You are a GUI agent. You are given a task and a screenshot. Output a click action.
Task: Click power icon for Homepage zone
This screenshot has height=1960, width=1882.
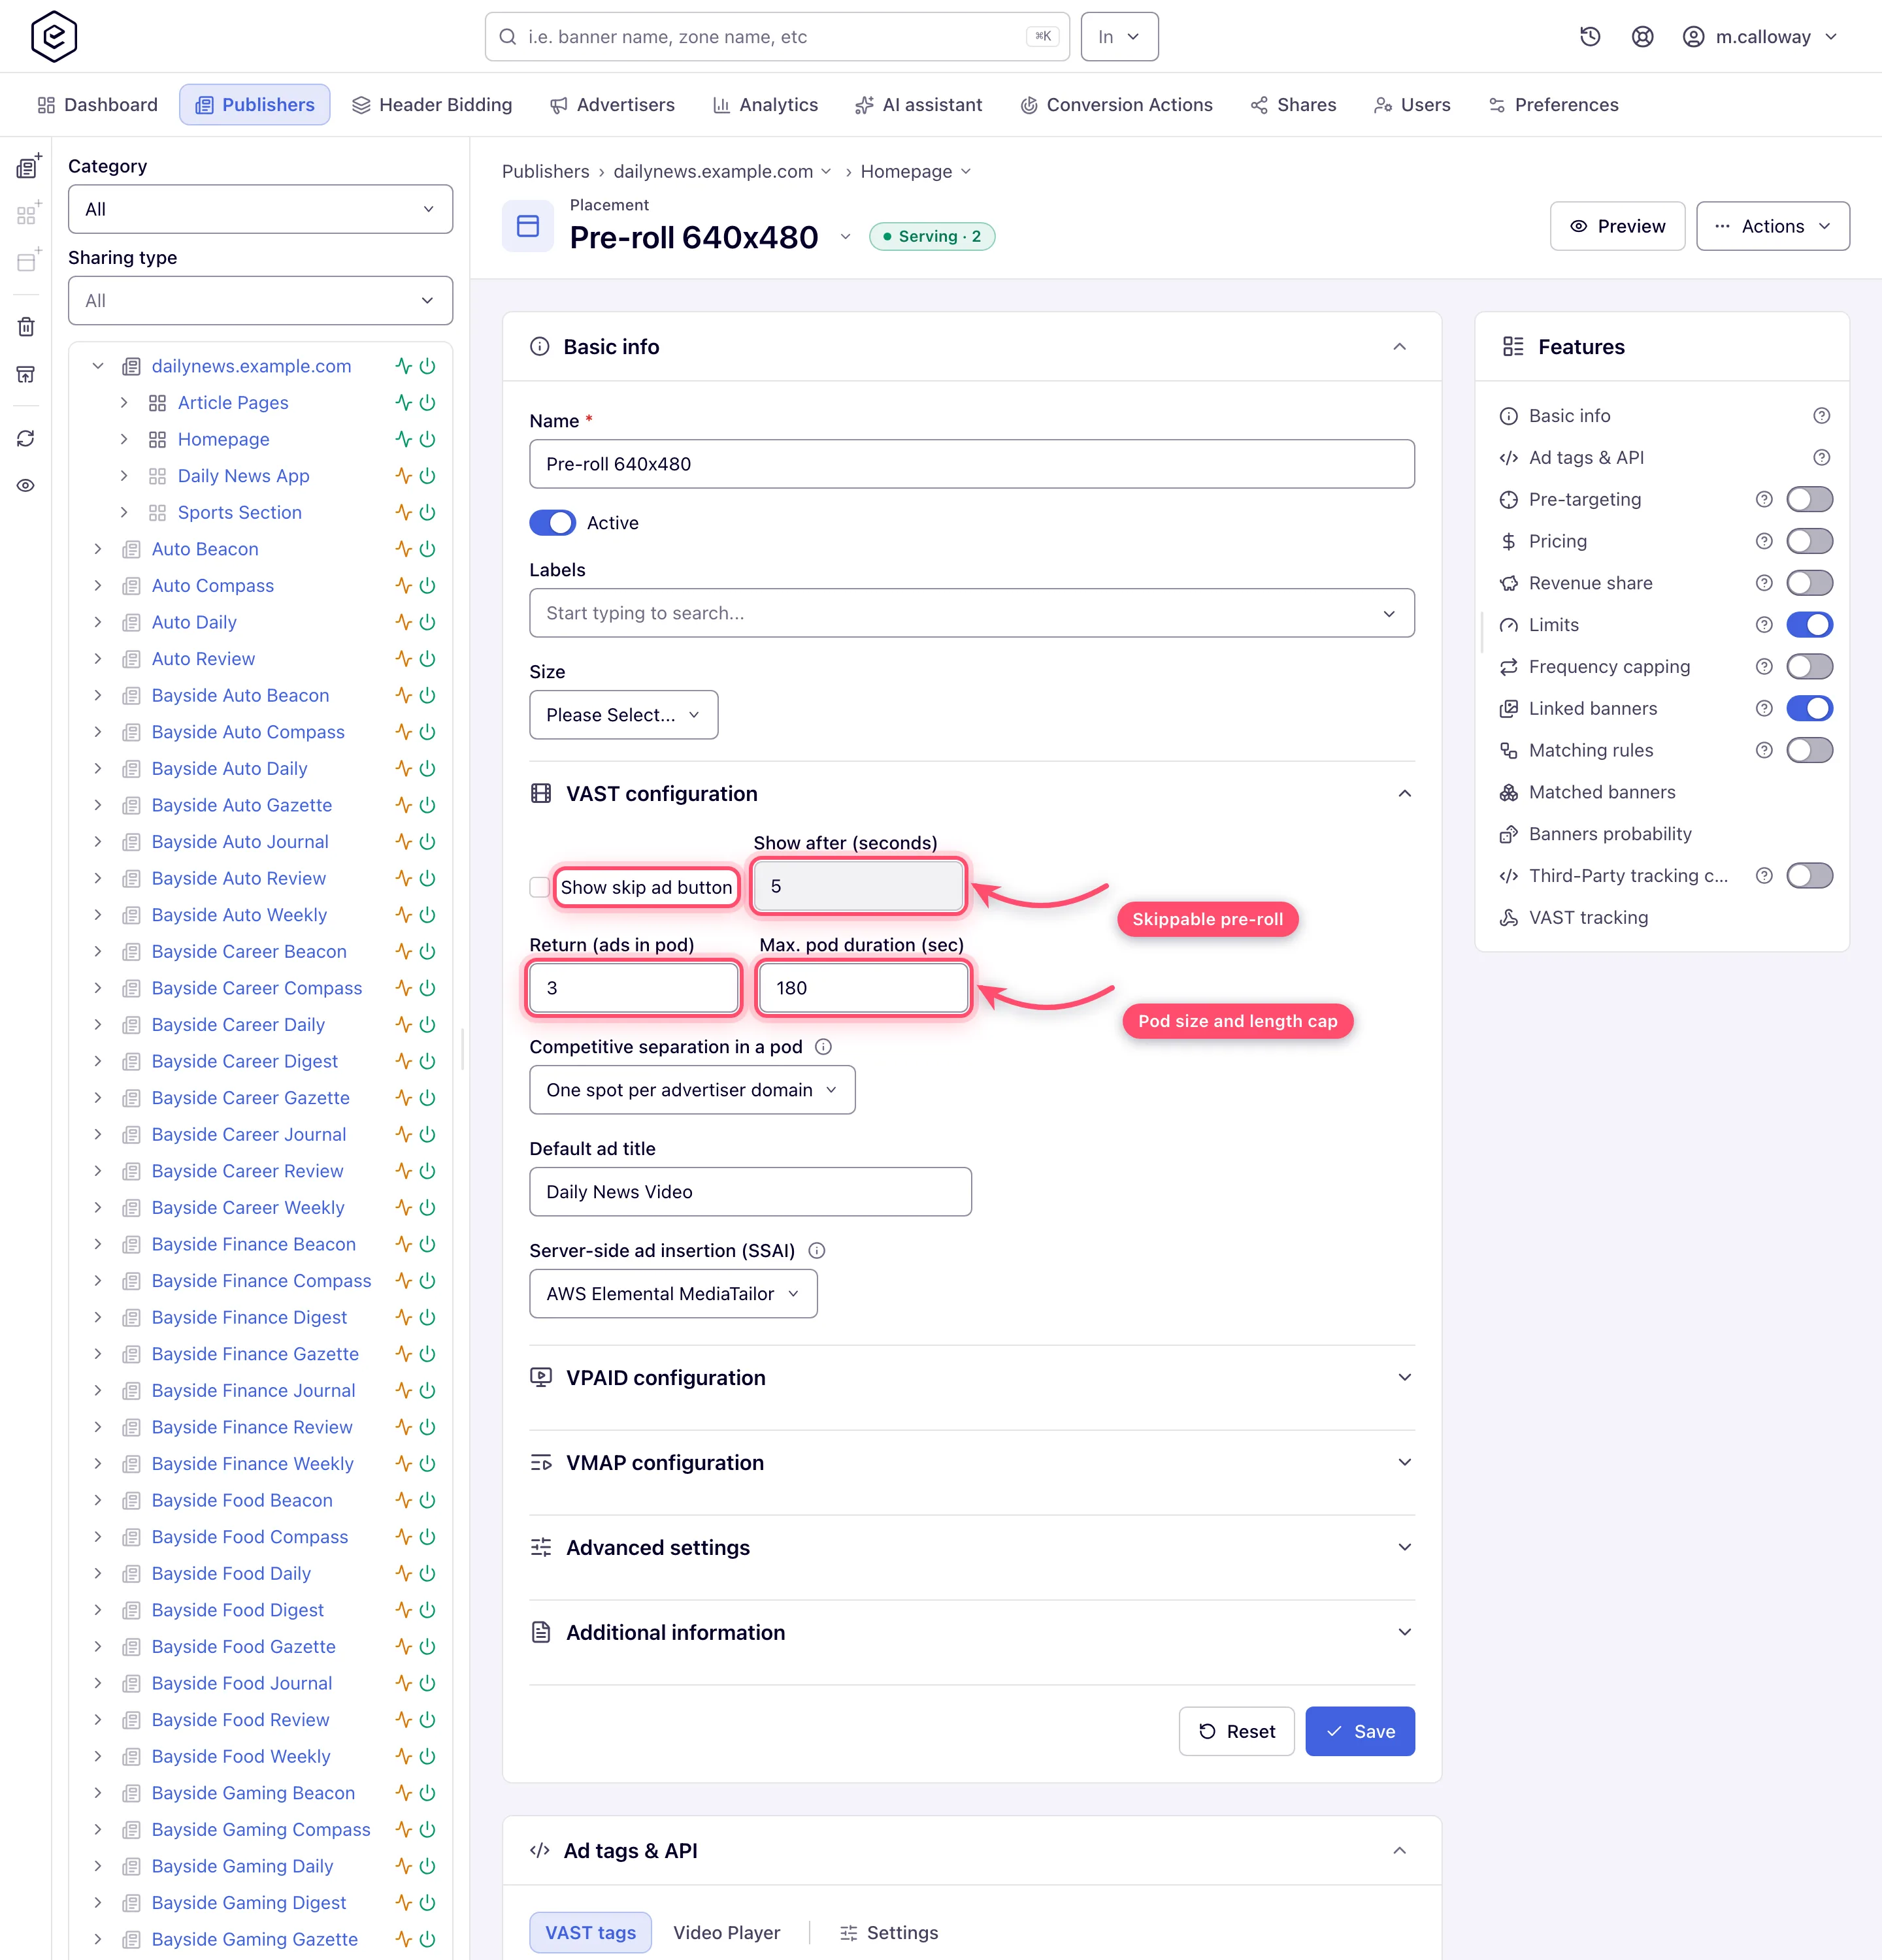[428, 439]
